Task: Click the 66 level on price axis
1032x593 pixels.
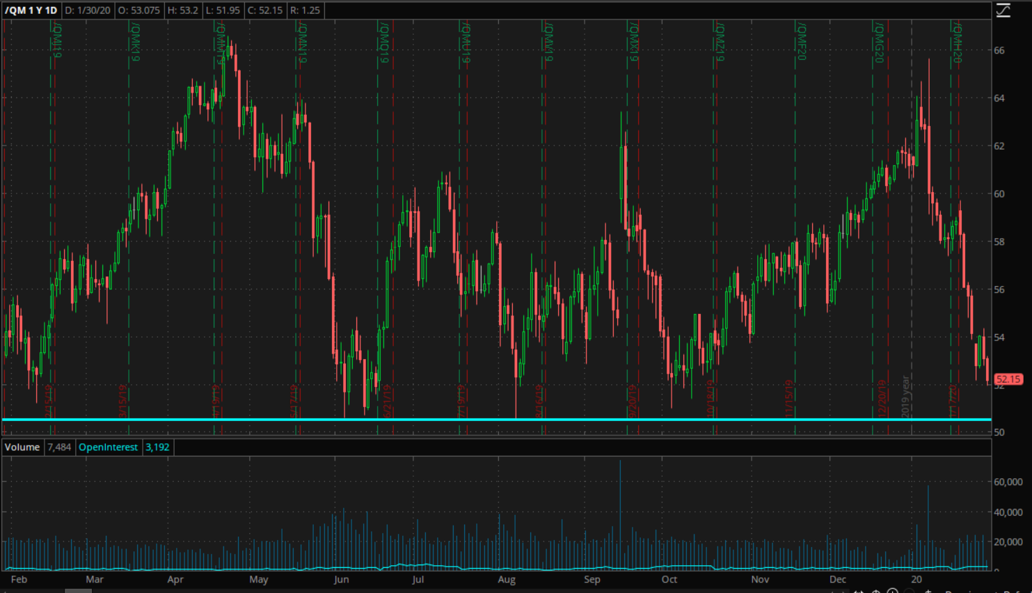Action: click(999, 50)
